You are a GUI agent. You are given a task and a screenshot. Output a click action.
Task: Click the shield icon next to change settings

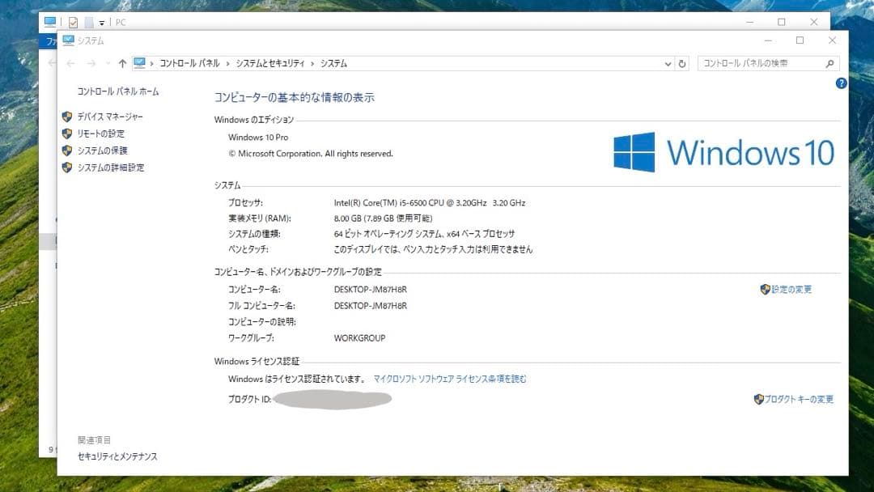click(766, 289)
